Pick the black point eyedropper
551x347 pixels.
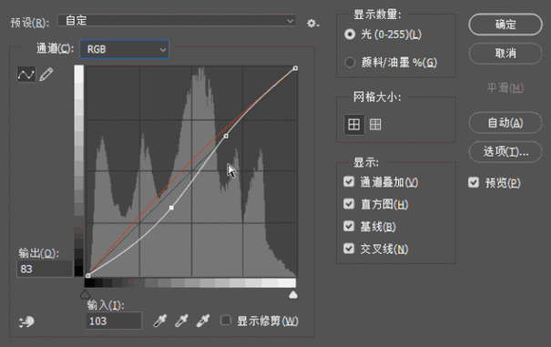pos(160,321)
